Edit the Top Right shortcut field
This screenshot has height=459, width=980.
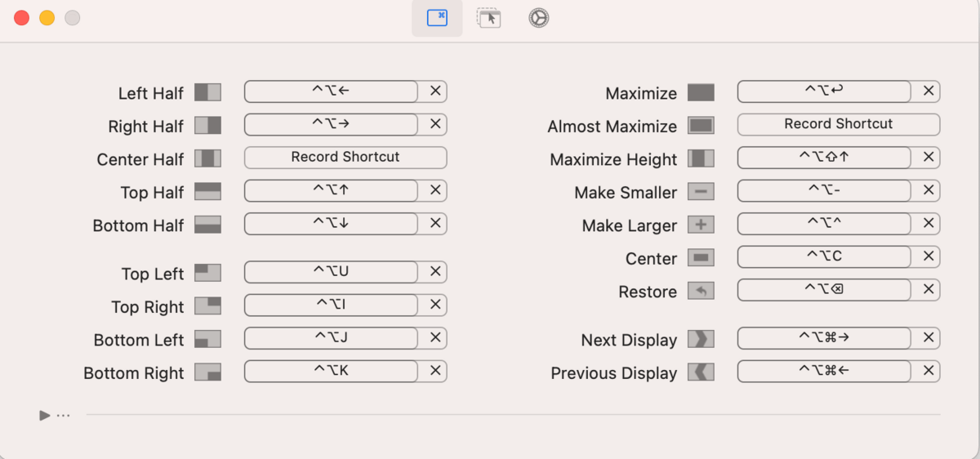coord(332,305)
